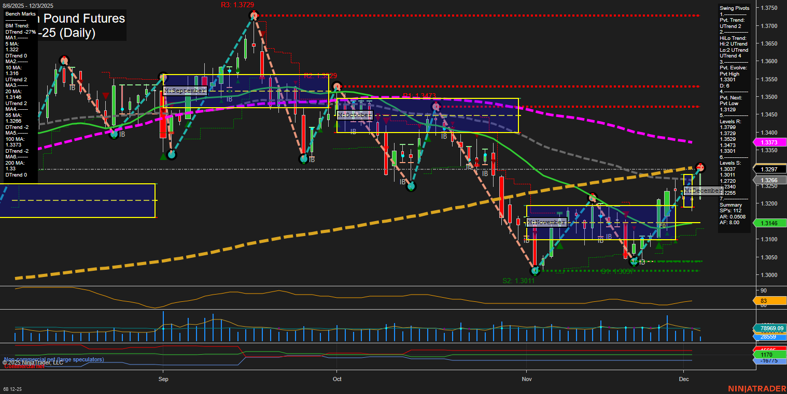This screenshot has width=787, height=394.
Task: Click the 8/6/2025 - 12/3/2025 date range text
Action: 27,5
